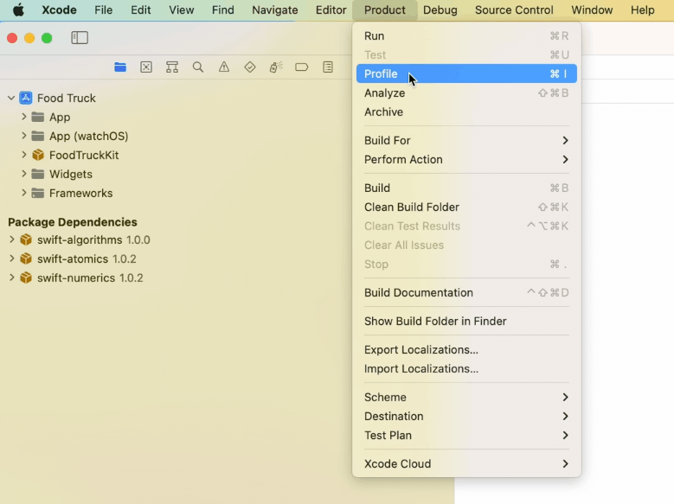674x504 pixels.
Task: Open the Scheme submenu
Action: [x=466, y=398]
